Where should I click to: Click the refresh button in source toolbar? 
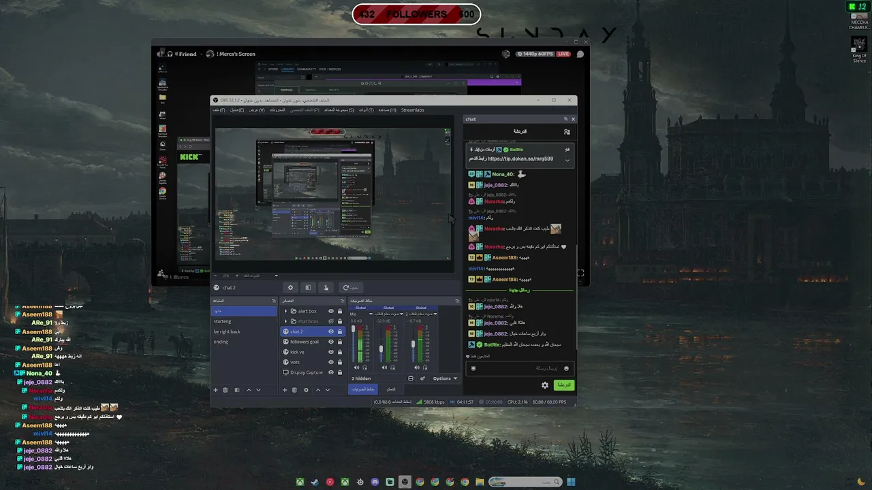351,288
